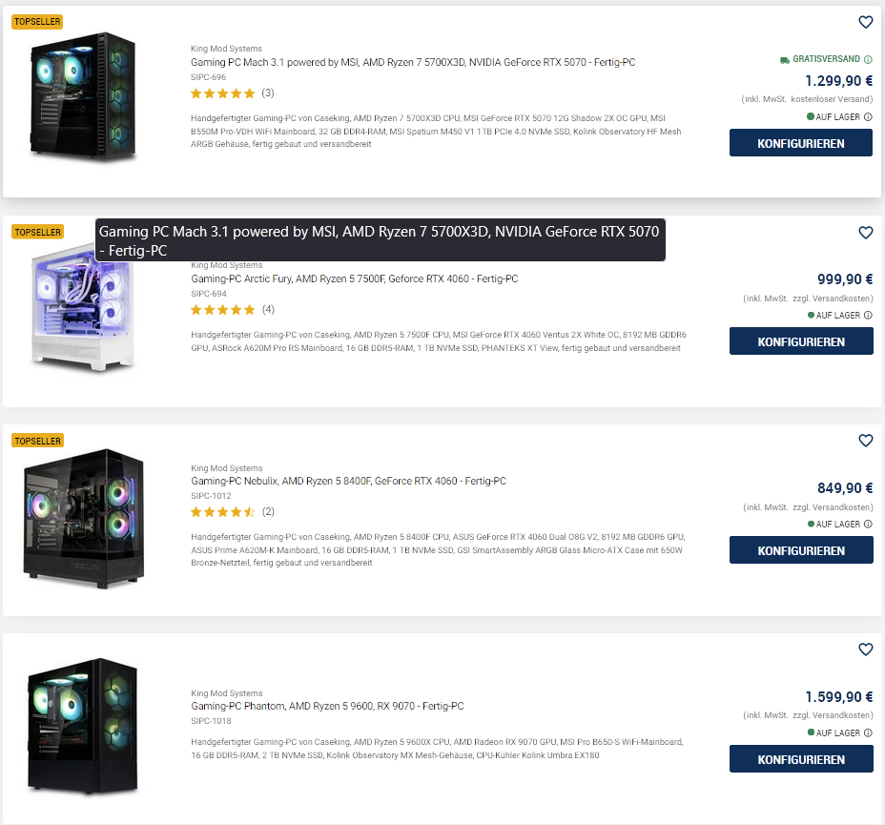Click wishlist heart for Arctic Fury PC
This screenshot has height=825, width=885.
point(865,233)
